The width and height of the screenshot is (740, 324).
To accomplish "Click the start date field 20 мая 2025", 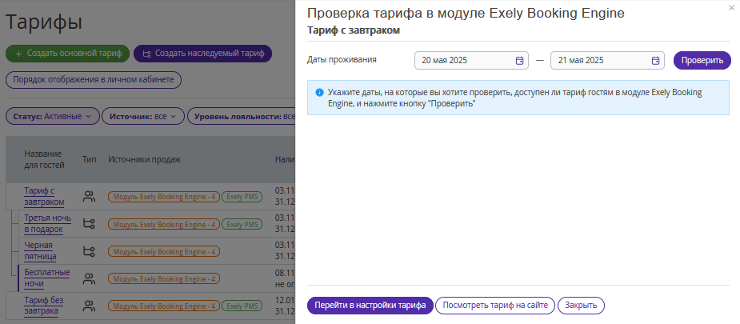I will [x=471, y=60].
